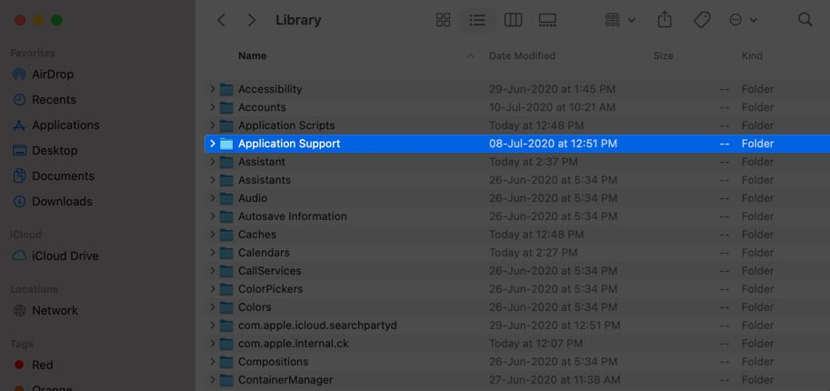Click the Library window title

point(298,21)
